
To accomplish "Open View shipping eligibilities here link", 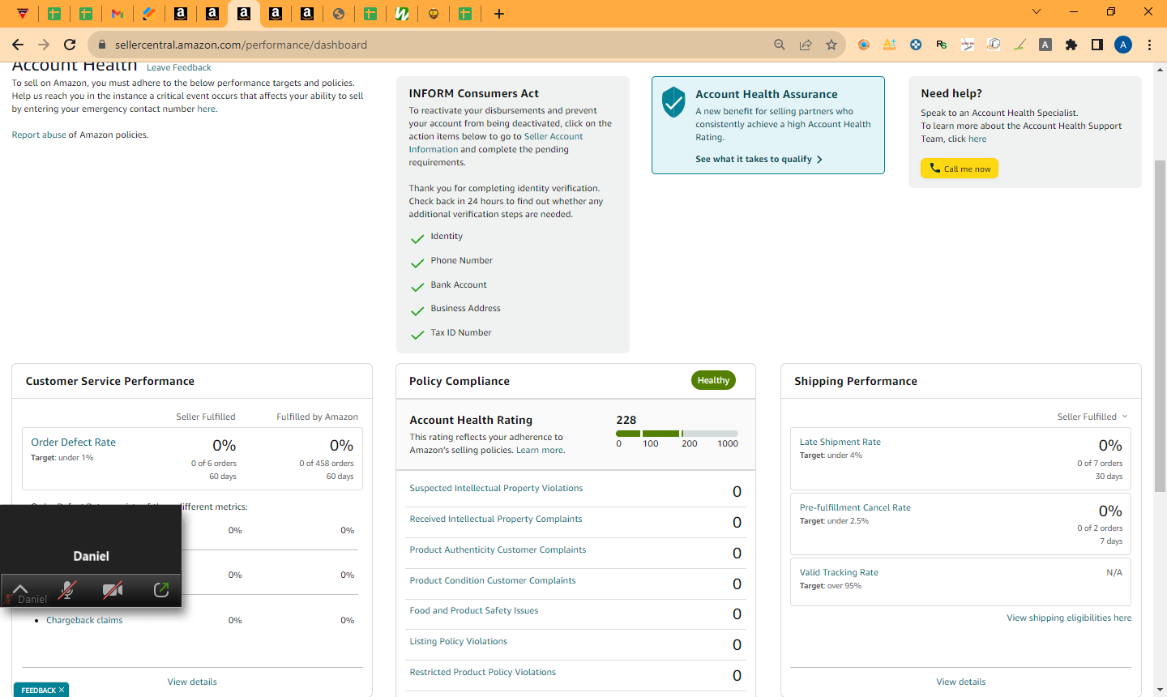I will click(1069, 618).
